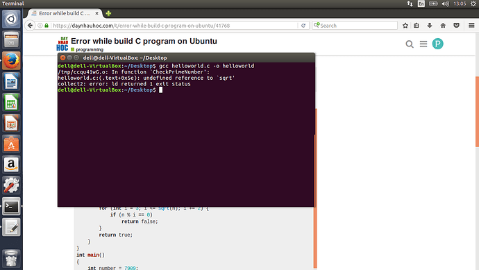The width and height of the screenshot is (479, 270).
Task: Open the En keyboard layout indicator
Action: 421,3
